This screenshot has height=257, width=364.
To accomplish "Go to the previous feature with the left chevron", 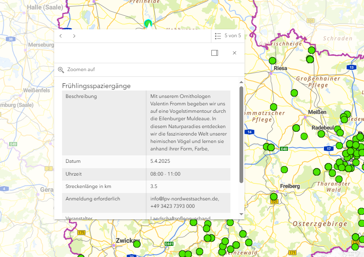I will [60, 36].
